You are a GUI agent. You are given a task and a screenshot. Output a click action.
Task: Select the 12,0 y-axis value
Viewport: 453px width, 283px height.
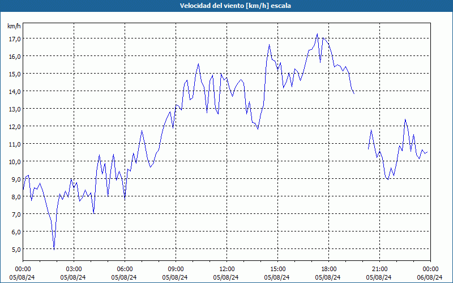[15, 126]
